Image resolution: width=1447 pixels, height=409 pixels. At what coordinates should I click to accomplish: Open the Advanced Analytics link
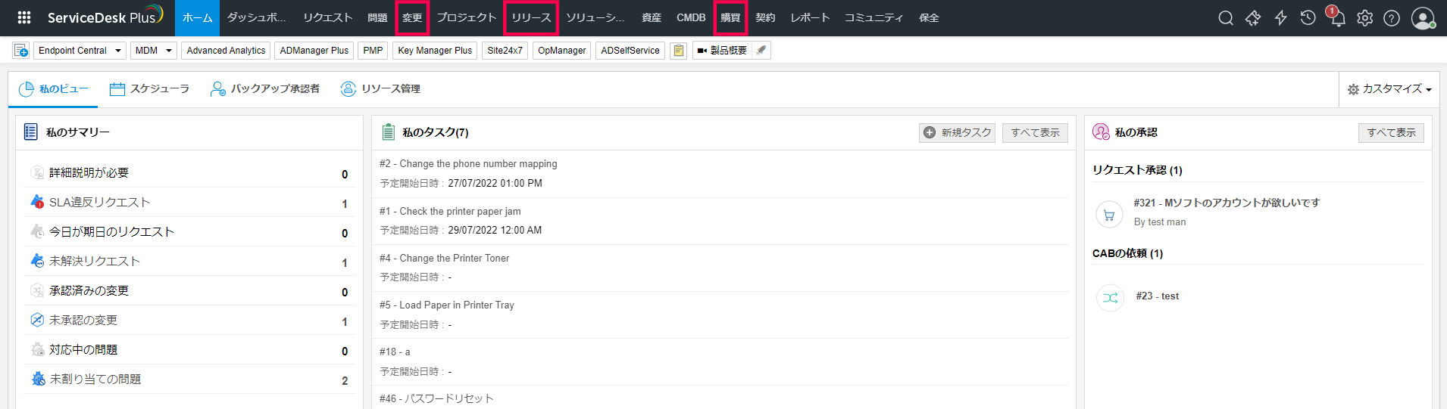[226, 51]
